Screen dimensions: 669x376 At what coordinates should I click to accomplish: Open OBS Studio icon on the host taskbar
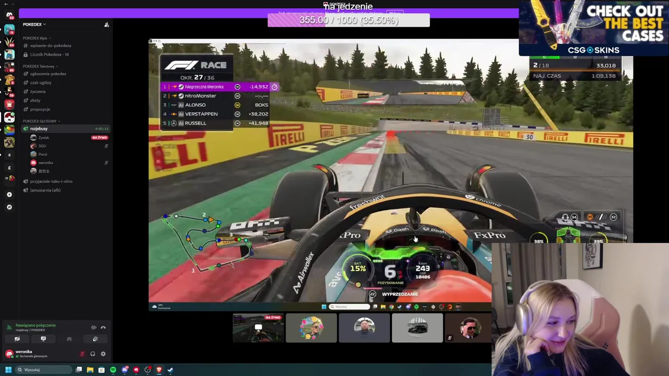(147, 370)
